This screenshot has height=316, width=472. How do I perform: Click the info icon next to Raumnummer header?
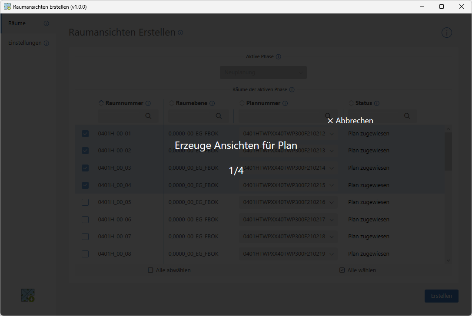tap(148, 103)
